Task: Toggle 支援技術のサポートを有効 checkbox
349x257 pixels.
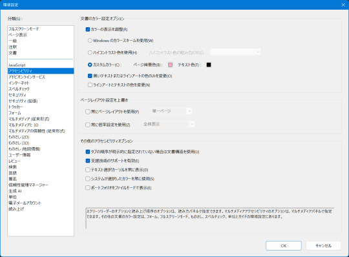Action: pos(88,161)
